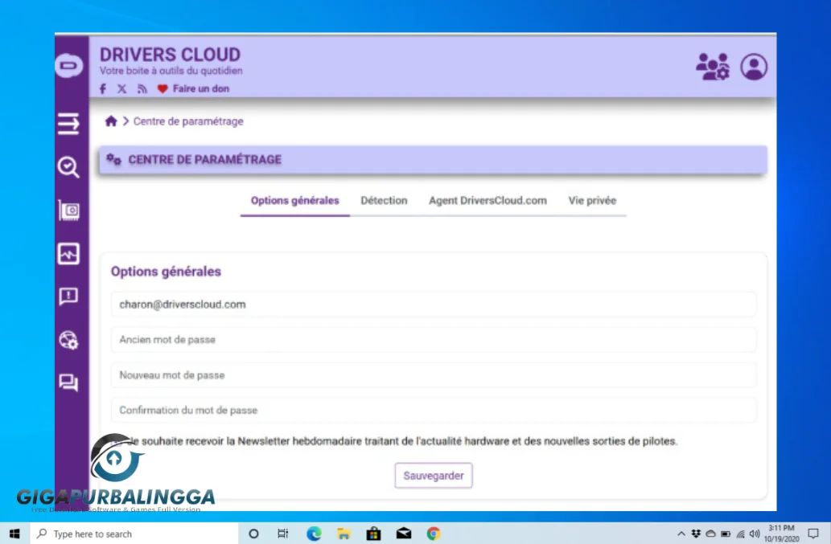Switch to the Détection tab
The image size is (831, 544).
coord(384,201)
